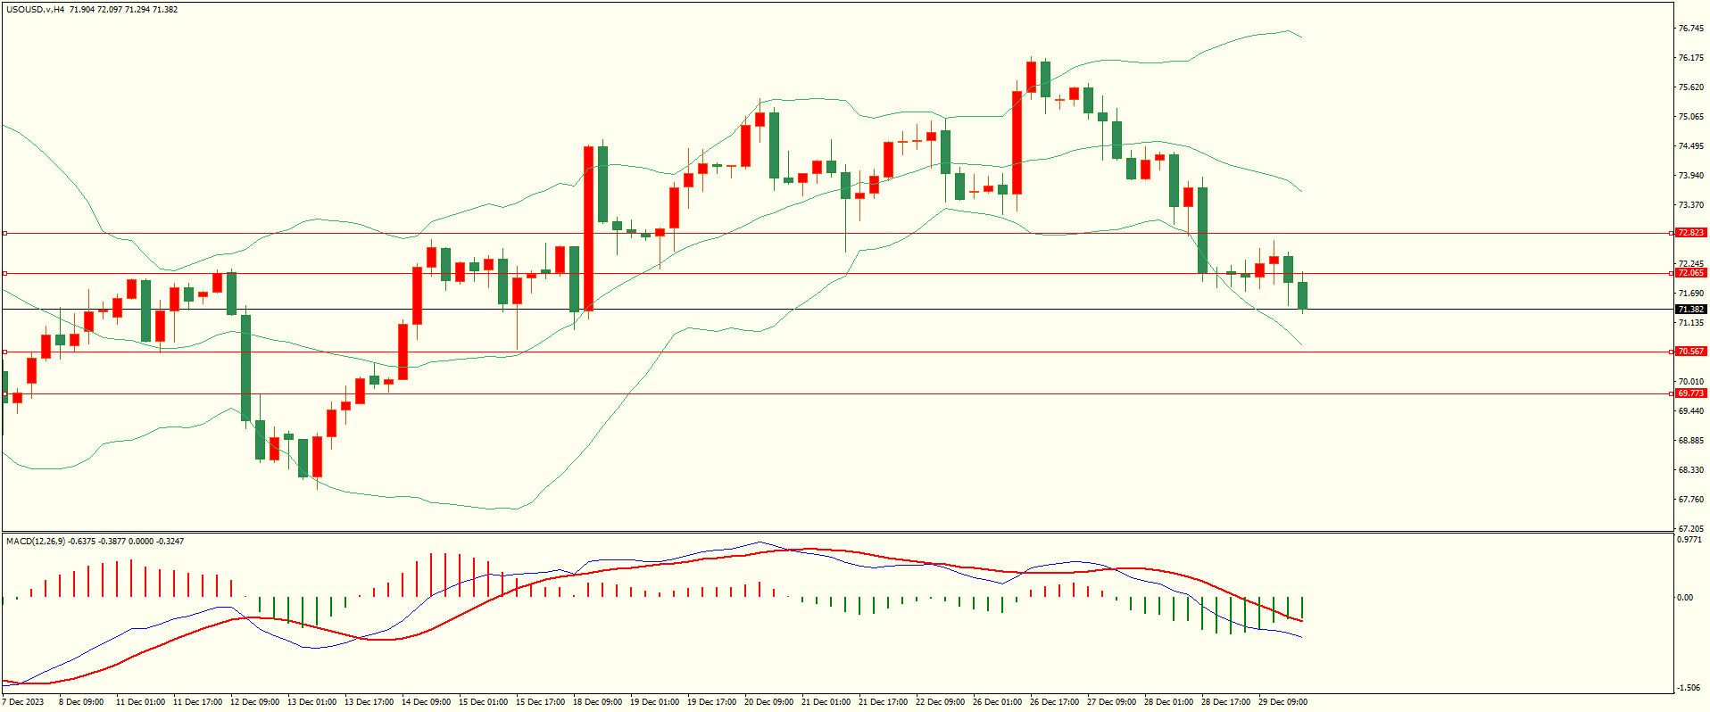Click 0.9771 on the MACD scale
This screenshot has height=712, width=1710.
1689,540
